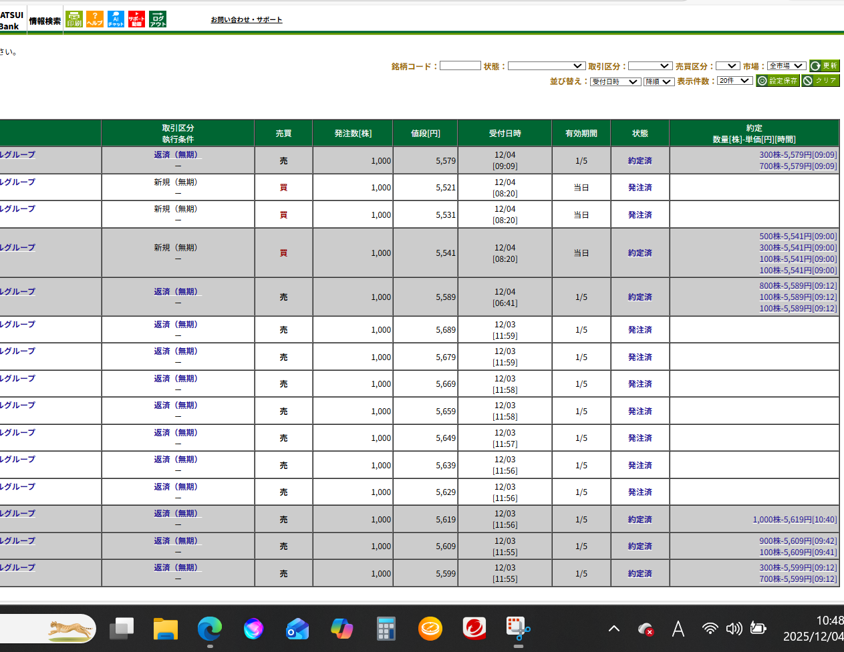The width and height of the screenshot is (844, 652).
Task: Select a グループ stock name link
Action: click(x=17, y=154)
